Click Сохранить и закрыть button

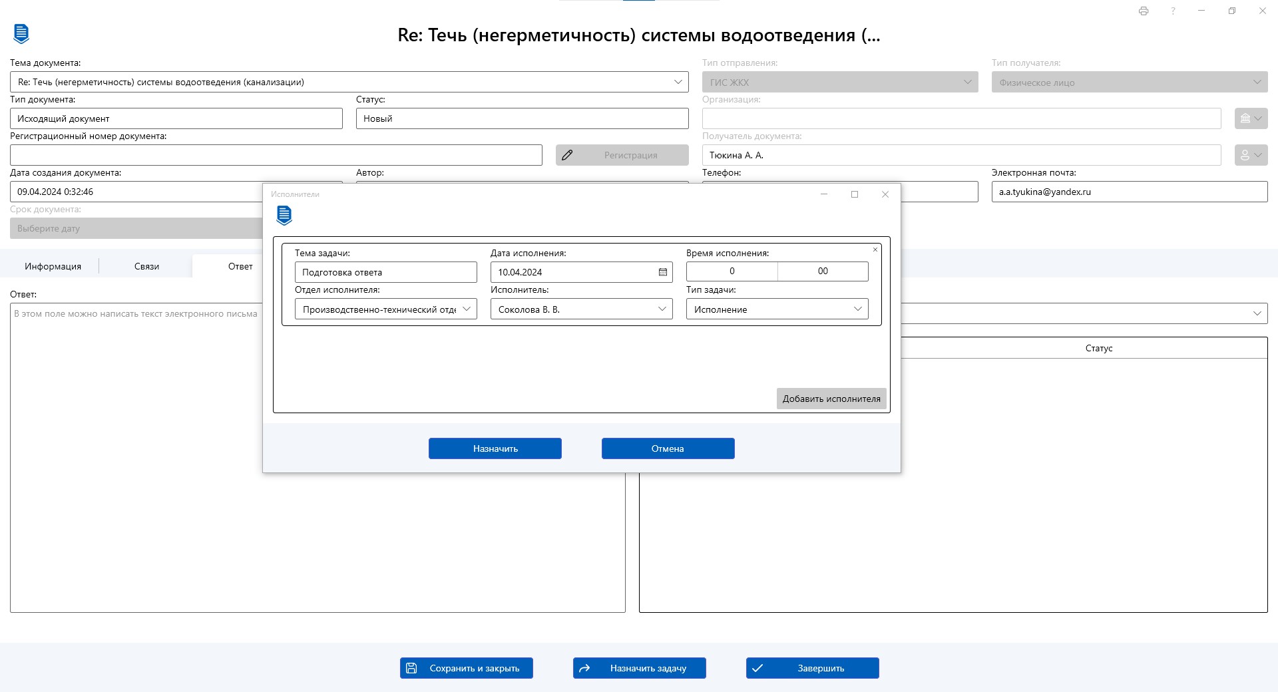(x=467, y=668)
